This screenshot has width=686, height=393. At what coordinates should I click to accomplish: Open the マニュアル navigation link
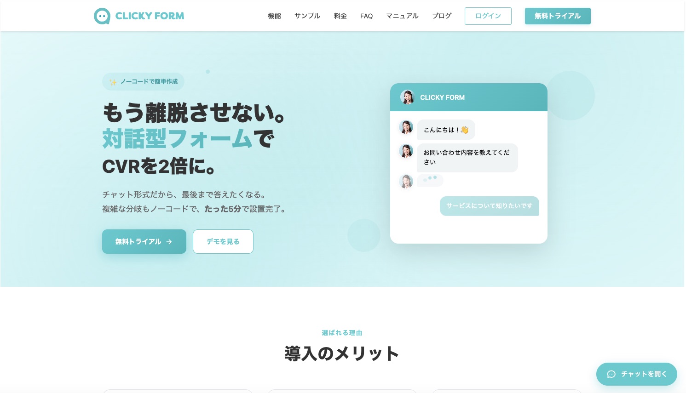(x=403, y=16)
